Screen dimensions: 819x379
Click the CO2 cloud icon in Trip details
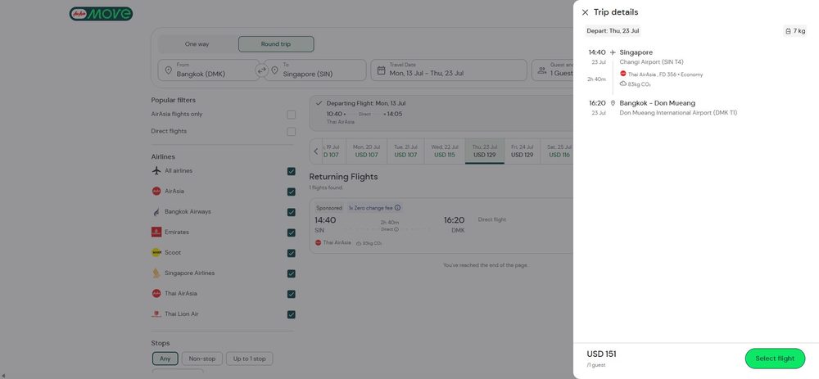tap(623, 83)
